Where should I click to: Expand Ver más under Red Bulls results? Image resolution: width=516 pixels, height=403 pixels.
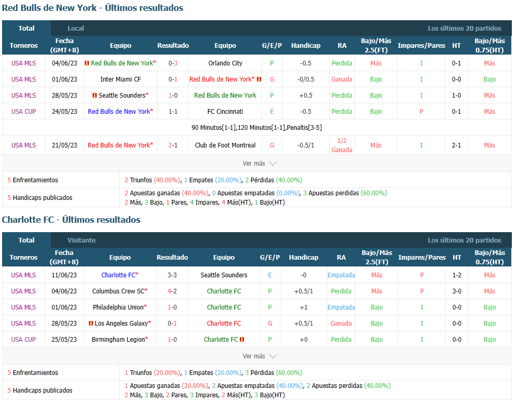[260, 163]
